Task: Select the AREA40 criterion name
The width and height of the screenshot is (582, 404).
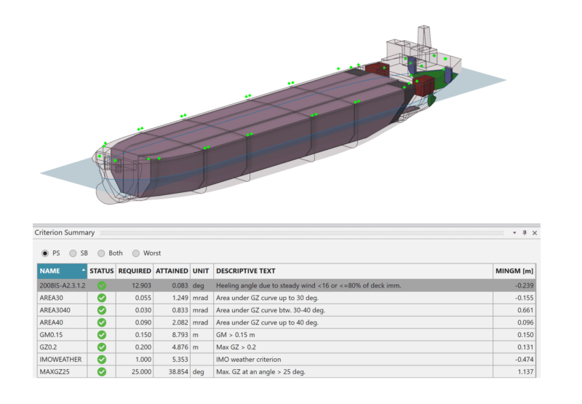Action: click(x=51, y=322)
